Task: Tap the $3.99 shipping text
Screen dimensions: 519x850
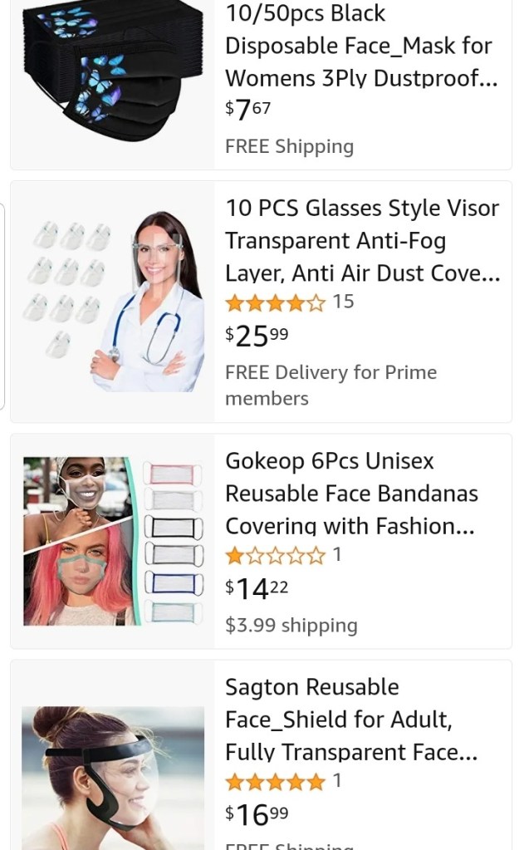Action: (x=291, y=626)
